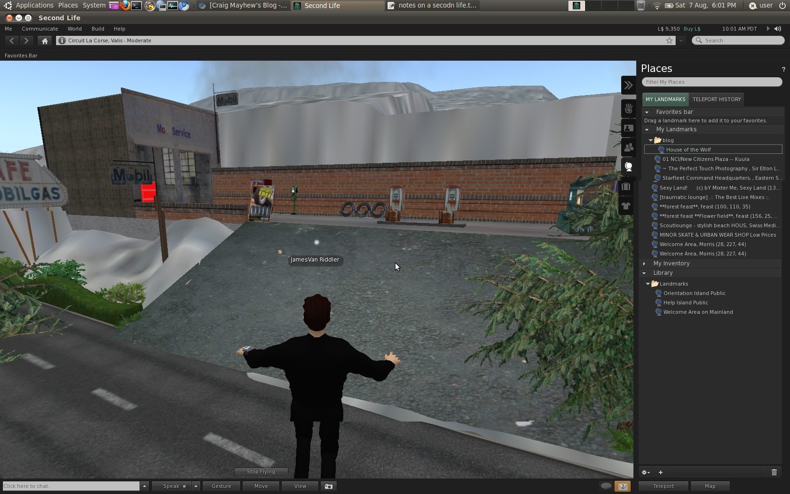
Task: Switch to the Teleport History tab
Action: (x=716, y=99)
